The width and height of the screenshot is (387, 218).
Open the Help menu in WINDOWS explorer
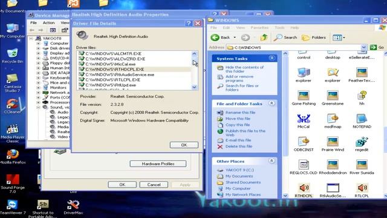(294, 27)
